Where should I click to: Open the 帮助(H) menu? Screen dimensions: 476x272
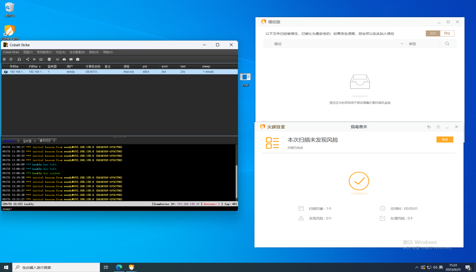point(108,52)
